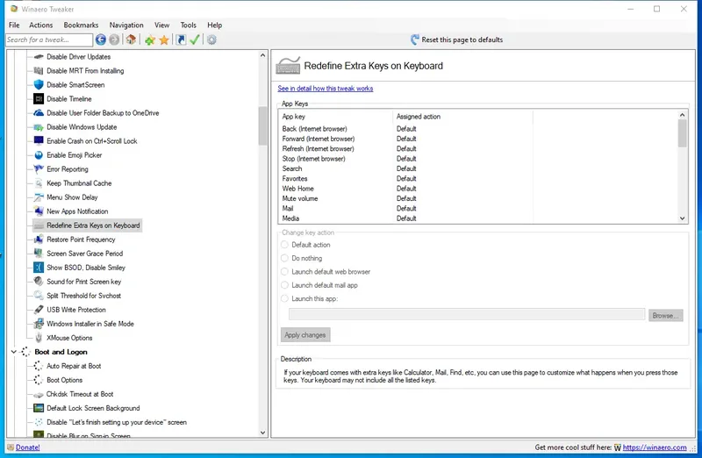Screen dimensions: 702x458
Task: Go to the Home page icon
Action: [131, 39]
